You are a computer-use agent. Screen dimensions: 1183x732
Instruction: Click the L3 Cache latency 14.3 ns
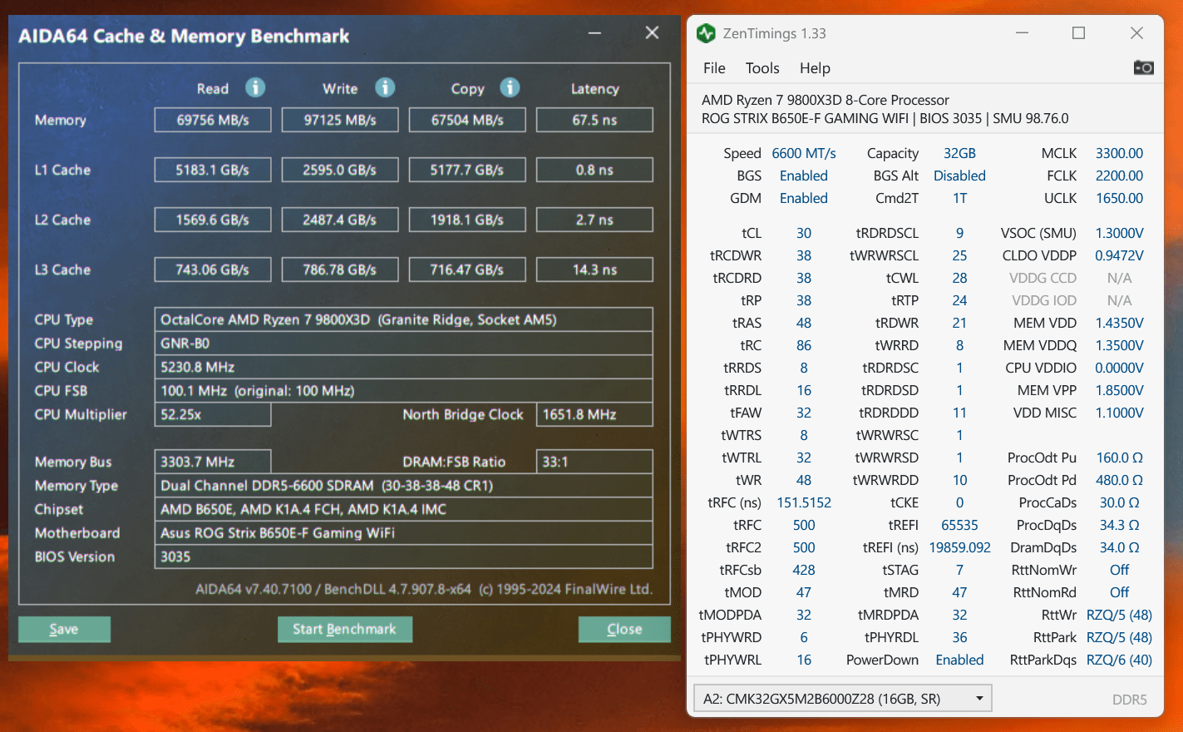click(x=594, y=270)
